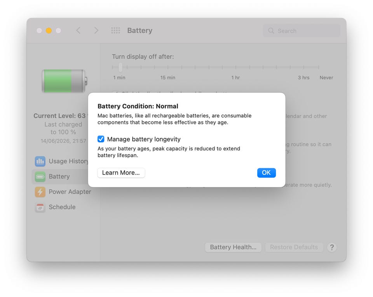373x297 pixels.
Task: Go forward with the right chevron
Action: click(x=96, y=30)
